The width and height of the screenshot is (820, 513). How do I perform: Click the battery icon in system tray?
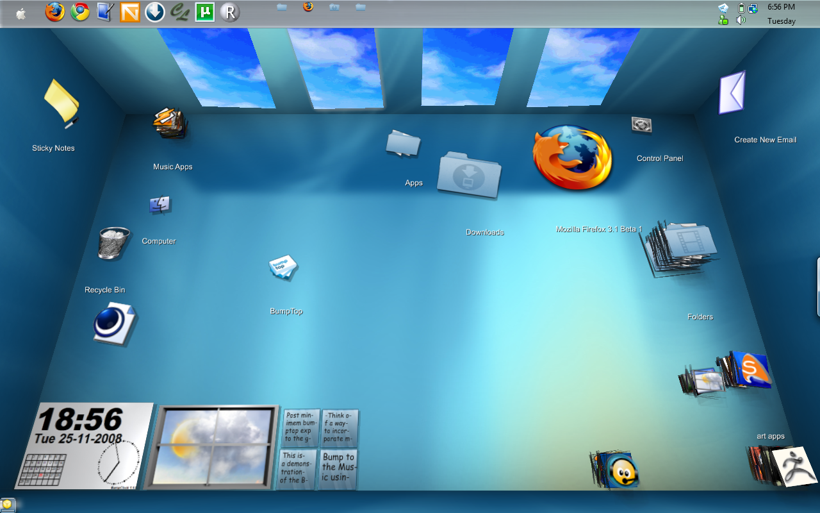tap(741, 8)
